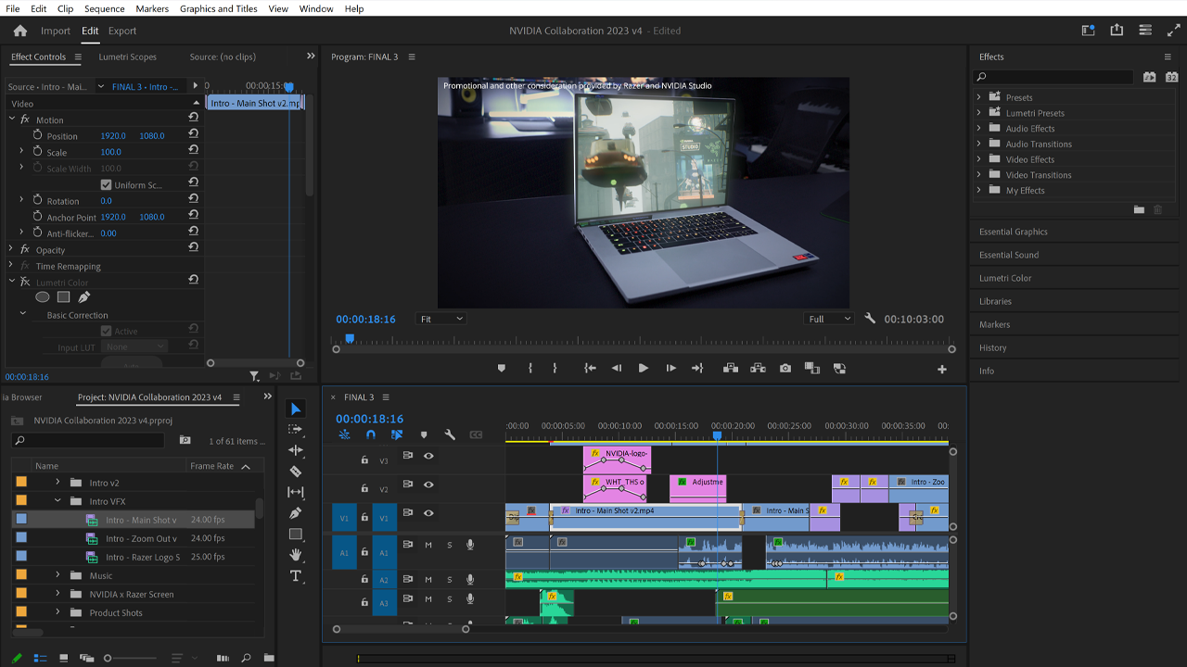Open Quick Export share icon
The image size is (1187, 667).
[x=1117, y=31]
